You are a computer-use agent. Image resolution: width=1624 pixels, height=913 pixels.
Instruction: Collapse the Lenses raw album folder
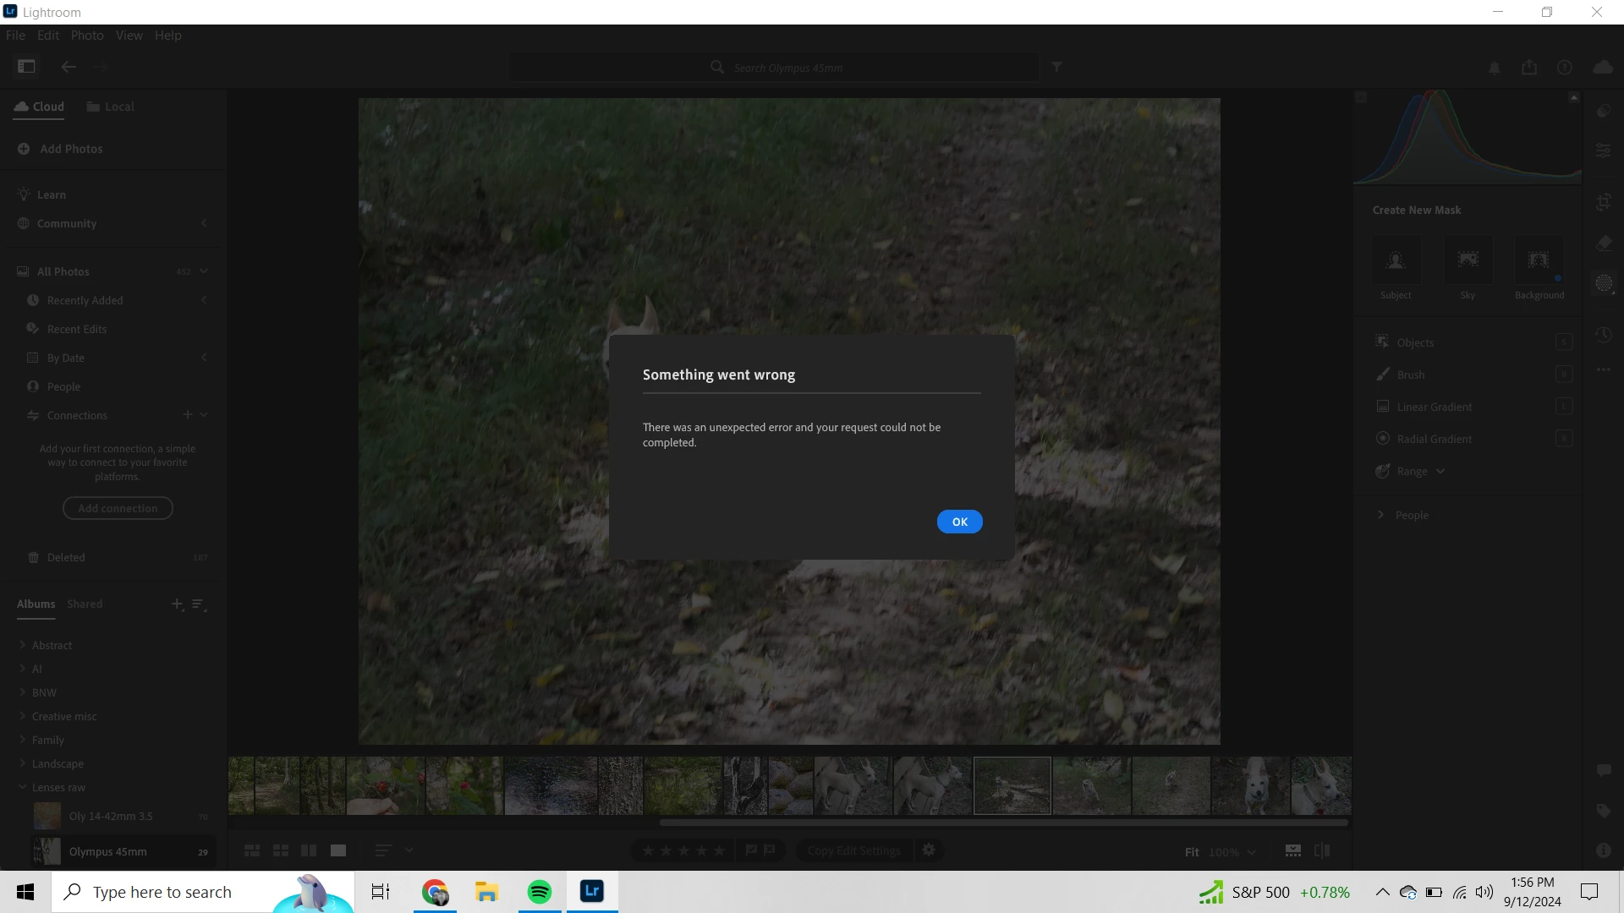click(23, 787)
